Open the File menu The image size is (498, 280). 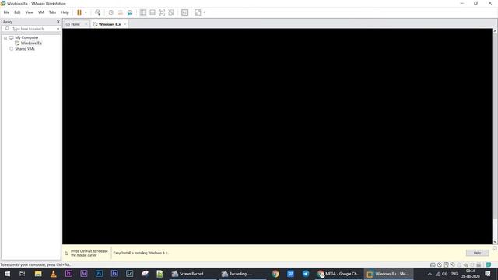[6, 12]
